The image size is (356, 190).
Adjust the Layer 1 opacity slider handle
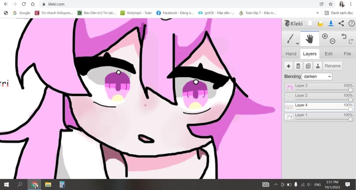(x=350, y=119)
